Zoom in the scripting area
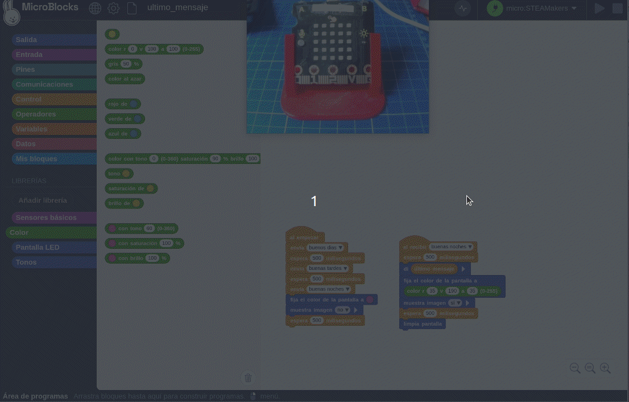This screenshot has height=402, width=629. 605,368
